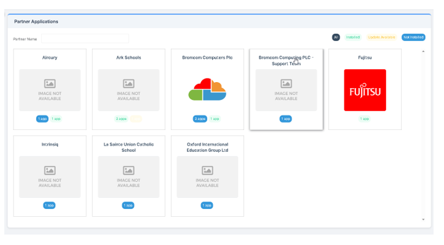Click the Fujitsu red logo

[x=365, y=90]
